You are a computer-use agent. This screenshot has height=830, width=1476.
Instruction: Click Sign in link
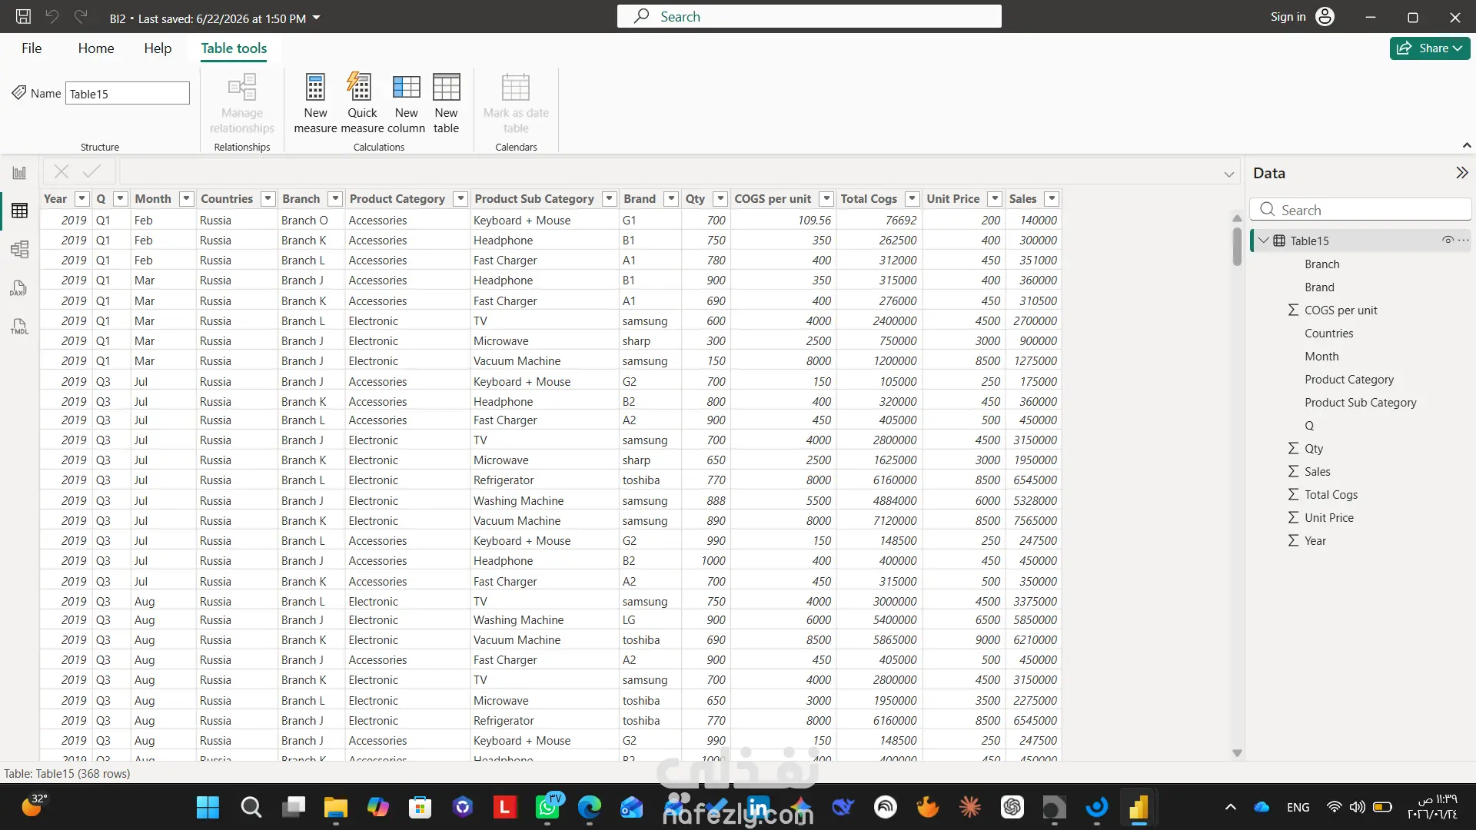[1288, 17]
